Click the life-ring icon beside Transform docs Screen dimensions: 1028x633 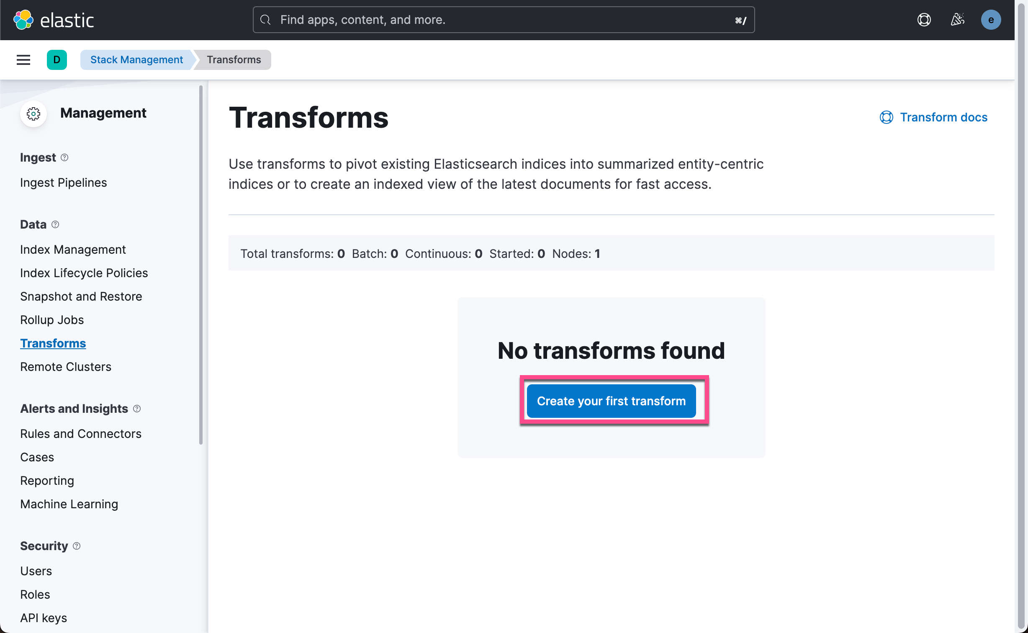[886, 117]
